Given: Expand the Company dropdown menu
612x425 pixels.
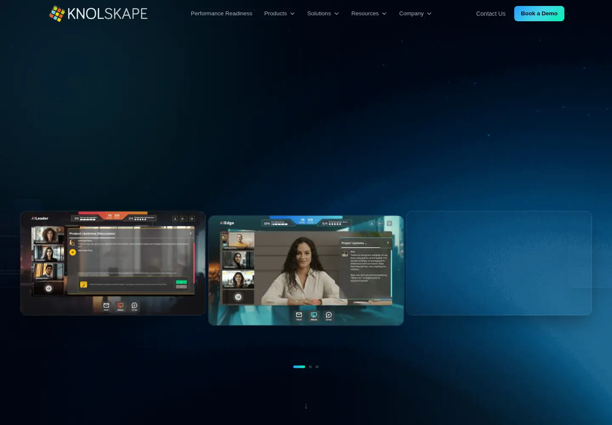Looking at the screenshot, I should 415,14.
